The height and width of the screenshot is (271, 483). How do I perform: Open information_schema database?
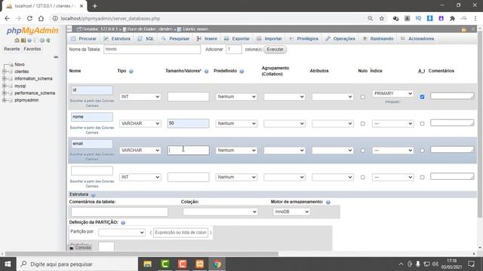click(x=33, y=78)
